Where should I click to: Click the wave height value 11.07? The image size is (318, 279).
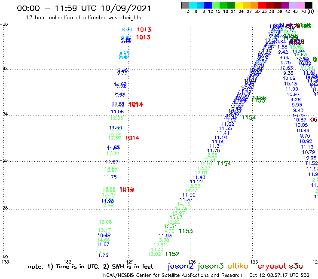[103, 244]
